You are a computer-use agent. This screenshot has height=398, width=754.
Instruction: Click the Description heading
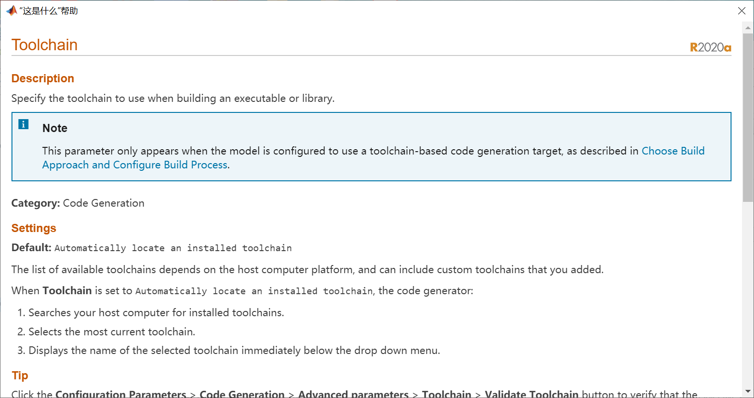[x=43, y=78]
